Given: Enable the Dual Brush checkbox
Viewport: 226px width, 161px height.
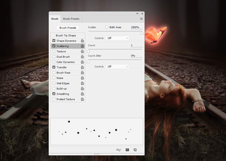Looking at the screenshot, I should pyautogui.click(x=54, y=57).
